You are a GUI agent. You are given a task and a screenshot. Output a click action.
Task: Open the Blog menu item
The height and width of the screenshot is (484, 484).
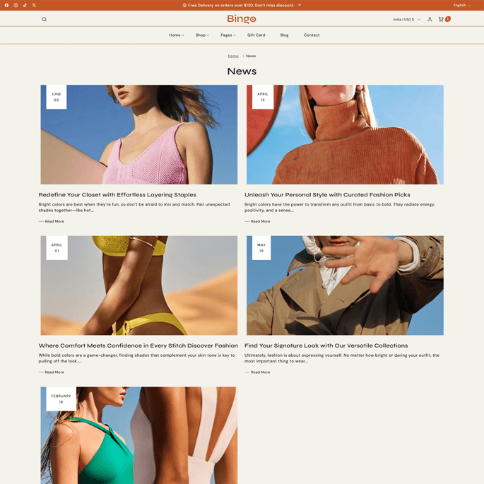click(284, 35)
